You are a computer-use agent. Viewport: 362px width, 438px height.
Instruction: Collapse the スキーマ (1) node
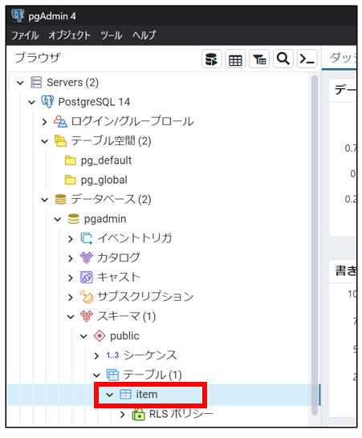tap(71, 317)
